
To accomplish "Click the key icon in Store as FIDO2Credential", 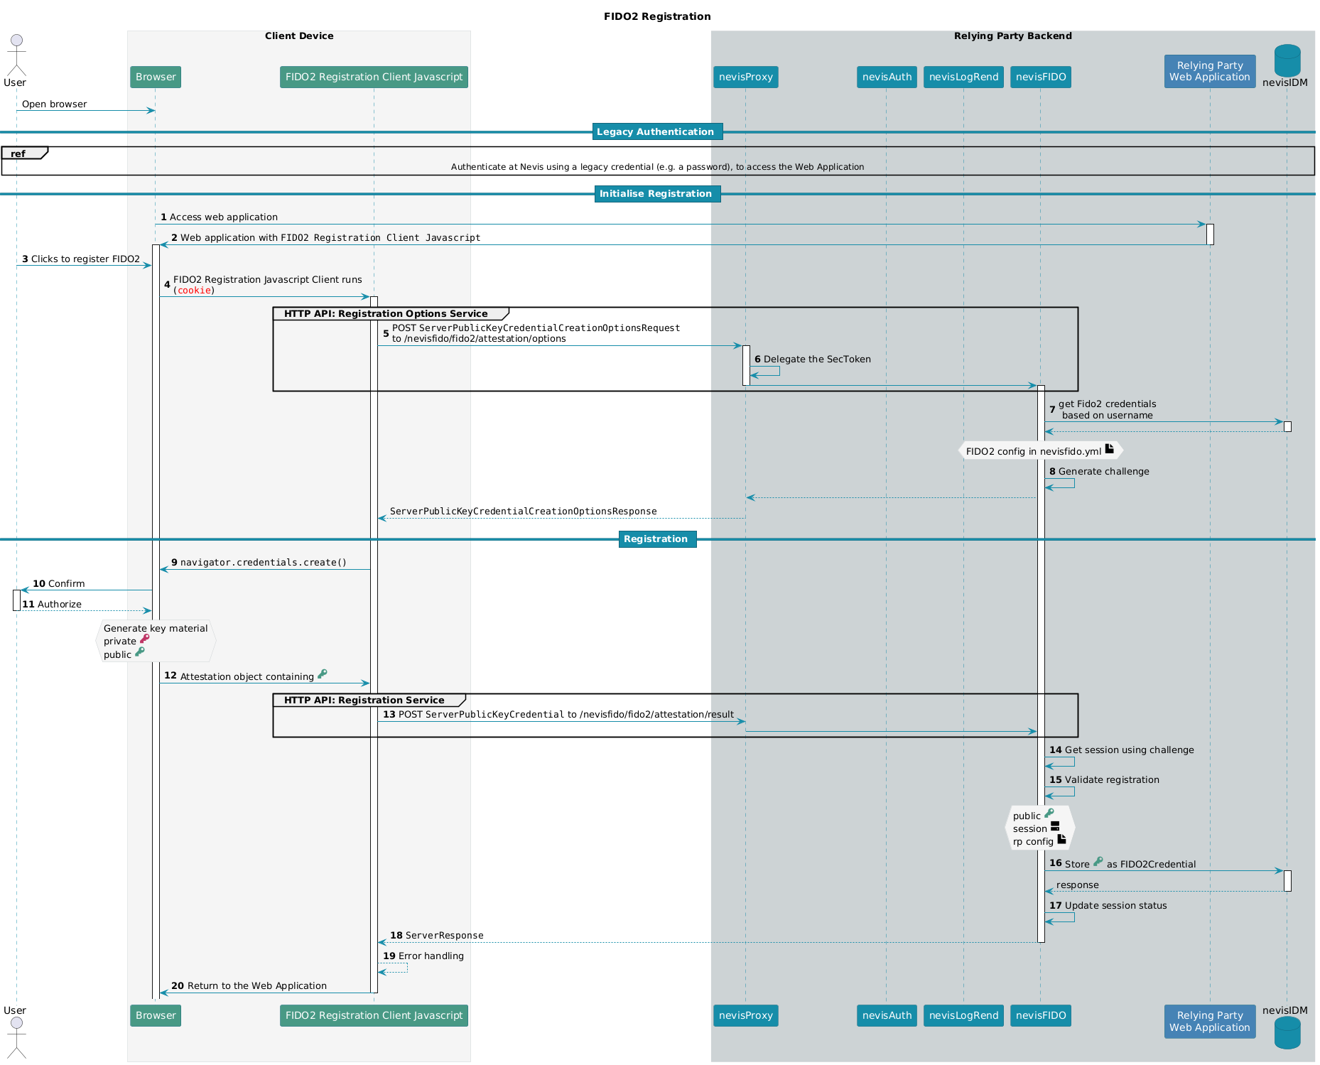I will pyautogui.click(x=1098, y=861).
